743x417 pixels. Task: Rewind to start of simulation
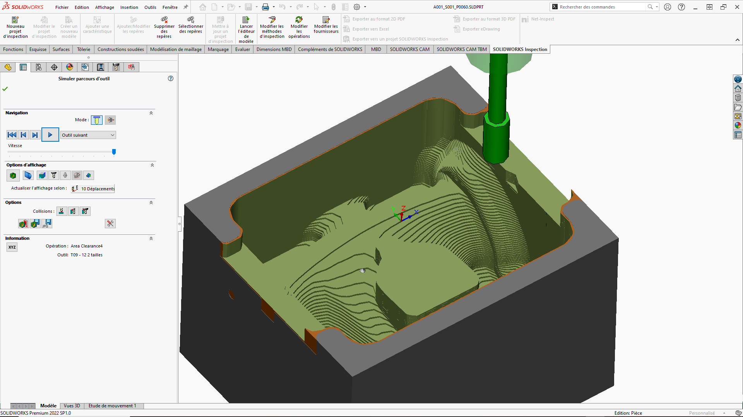pyautogui.click(x=12, y=135)
